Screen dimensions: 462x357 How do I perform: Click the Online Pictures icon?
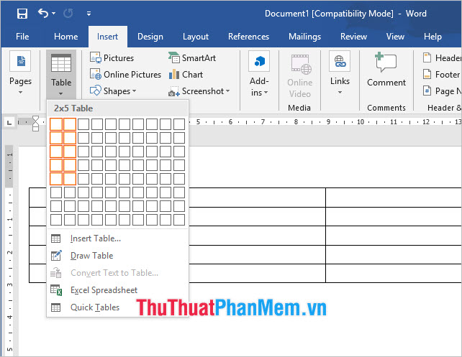point(96,74)
